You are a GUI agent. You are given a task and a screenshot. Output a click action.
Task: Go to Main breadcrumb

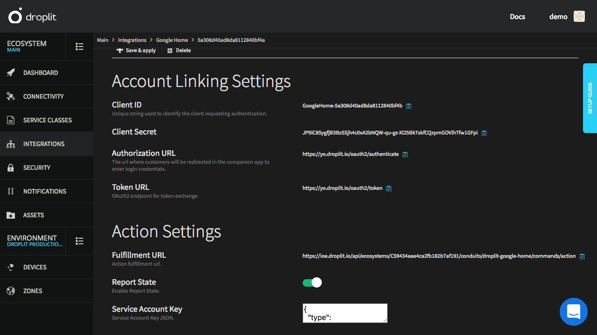[103, 40]
